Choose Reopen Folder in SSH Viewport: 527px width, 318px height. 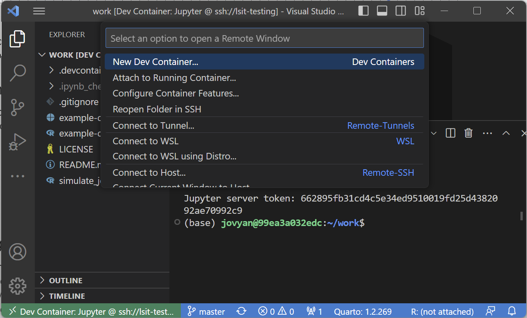coord(264,109)
